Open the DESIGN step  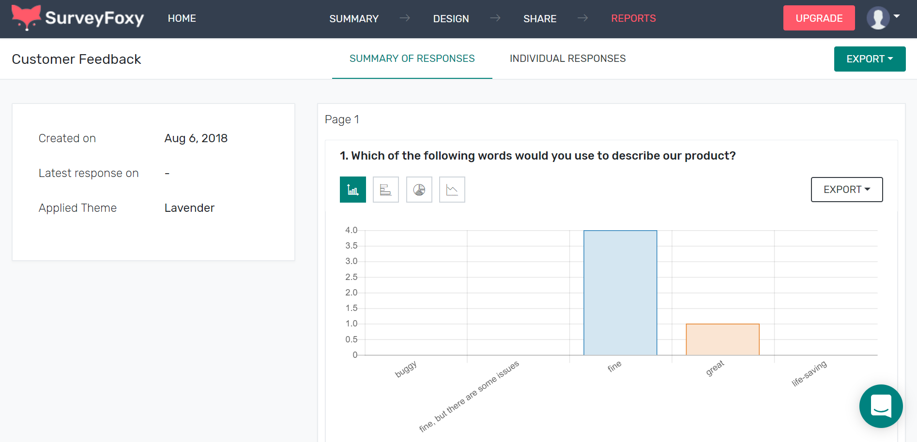pos(451,18)
